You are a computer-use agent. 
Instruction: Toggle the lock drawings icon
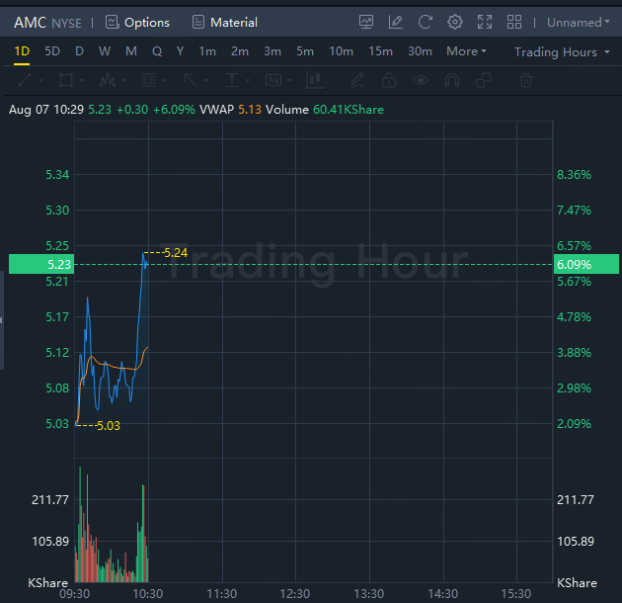(389, 80)
